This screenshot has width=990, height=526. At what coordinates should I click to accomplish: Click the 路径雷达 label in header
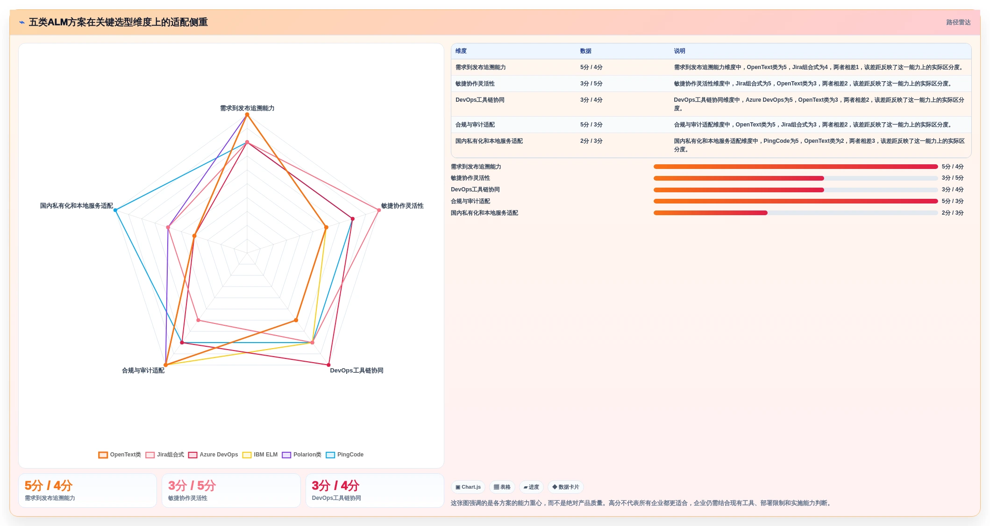[x=958, y=22]
